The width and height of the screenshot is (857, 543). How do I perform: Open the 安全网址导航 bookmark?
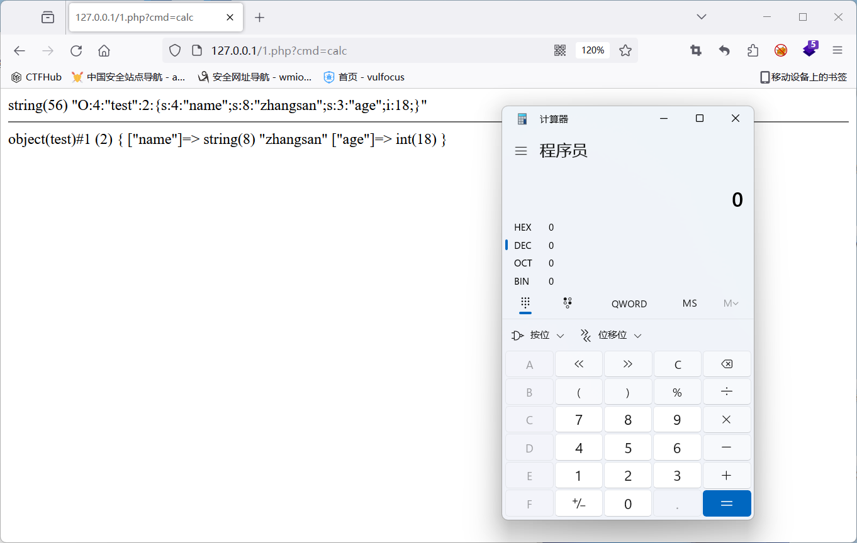coord(254,77)
